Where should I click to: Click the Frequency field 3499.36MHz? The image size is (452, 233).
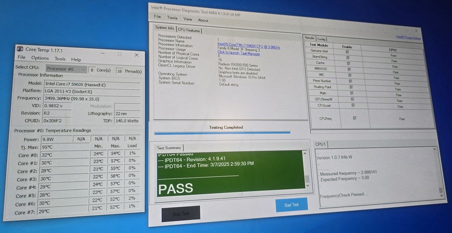coord(92,98)
